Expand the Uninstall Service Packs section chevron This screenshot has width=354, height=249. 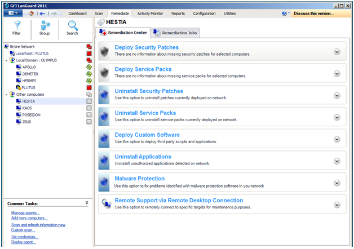pyautogui.click(x=337, y=117)
